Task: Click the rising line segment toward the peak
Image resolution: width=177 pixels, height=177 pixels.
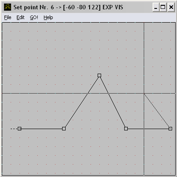Action: click(82, 102)
